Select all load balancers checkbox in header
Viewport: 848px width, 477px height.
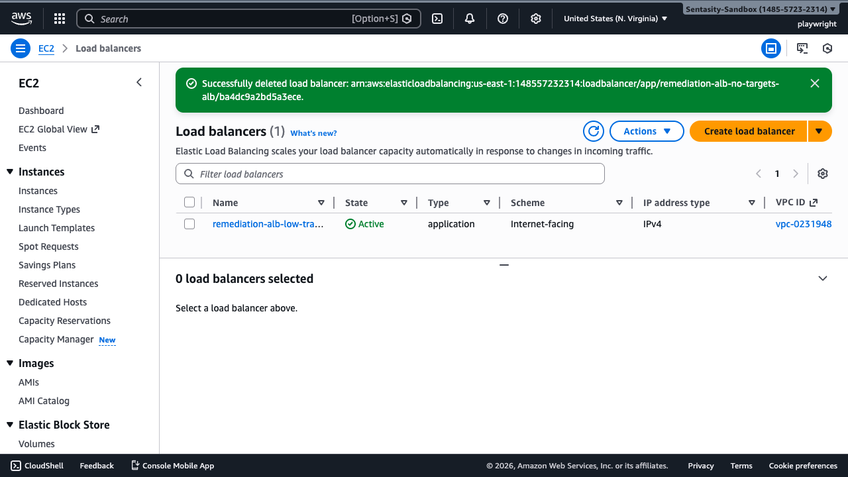click(189, 203)
